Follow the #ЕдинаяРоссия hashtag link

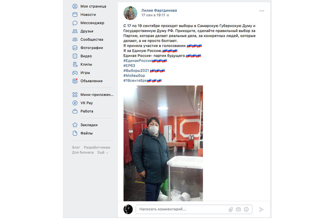pos(138,61)
